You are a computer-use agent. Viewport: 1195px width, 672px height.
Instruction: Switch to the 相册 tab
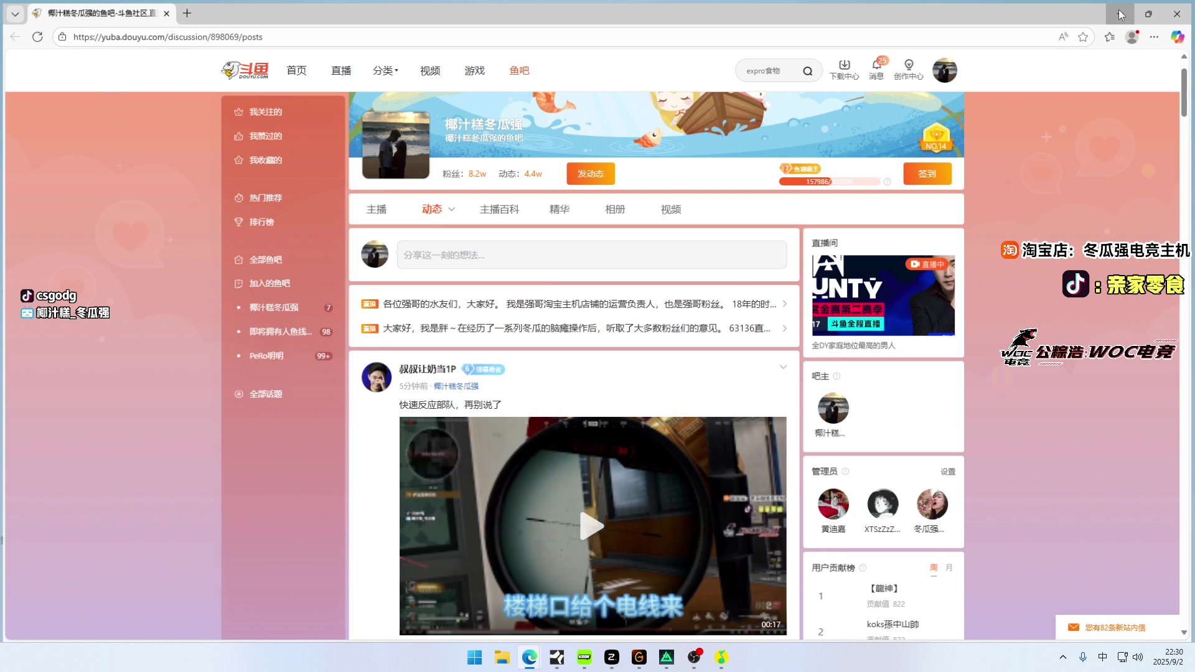point(615,210)
